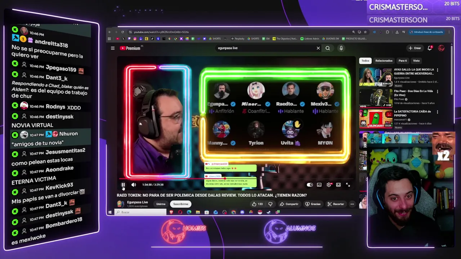The height and width of the screenshot is (259, 461).
Task: Open Steam from the taskbar
Action: (x=269, y=212)
